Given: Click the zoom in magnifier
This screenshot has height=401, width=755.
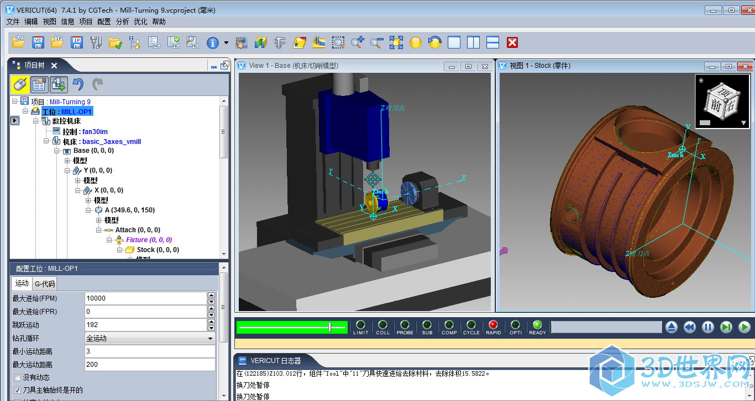Looking at the screenshot, I should coord(358,42).
